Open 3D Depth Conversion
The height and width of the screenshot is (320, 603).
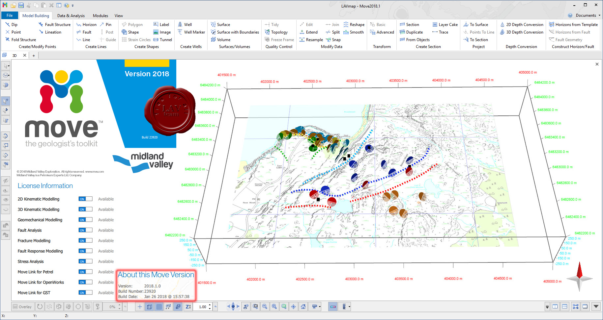[522, 32]
